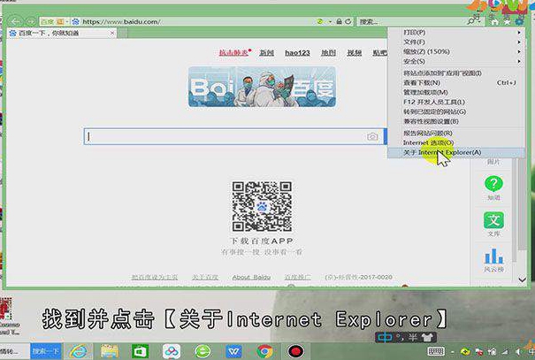This screenshot has height=360, width=535.
Task: Open the Baidu Netdisk cloud icon in taskbar
Action: (172, 351)
